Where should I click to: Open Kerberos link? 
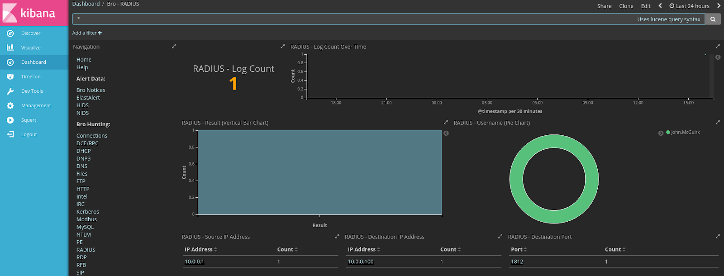[88, 212]
